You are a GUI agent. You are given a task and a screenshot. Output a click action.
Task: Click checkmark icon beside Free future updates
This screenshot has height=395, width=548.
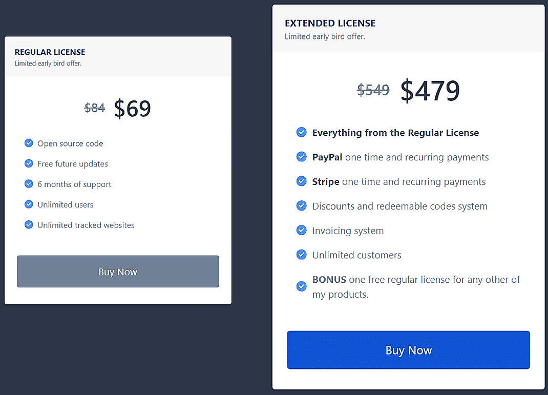[x=29, y=163]
